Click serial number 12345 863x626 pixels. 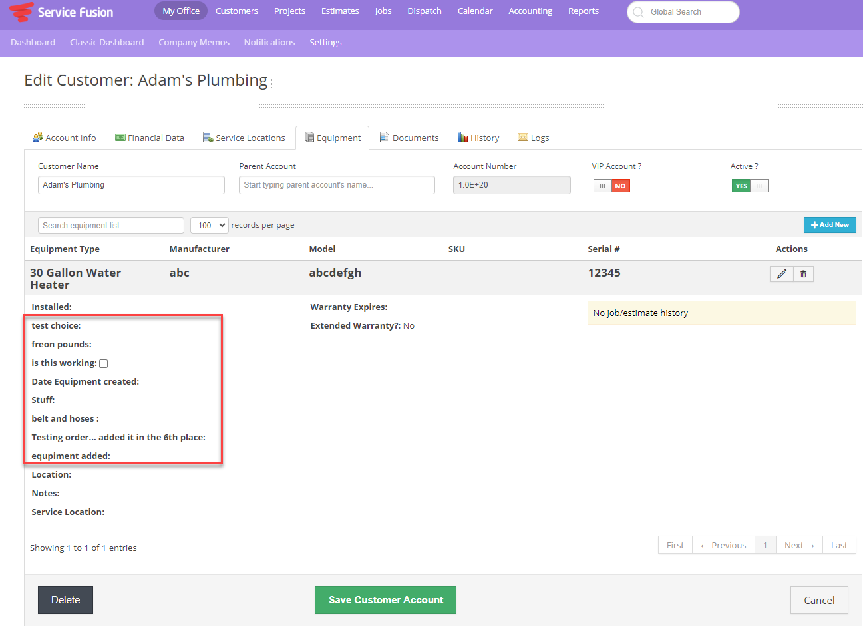(604, 273)
